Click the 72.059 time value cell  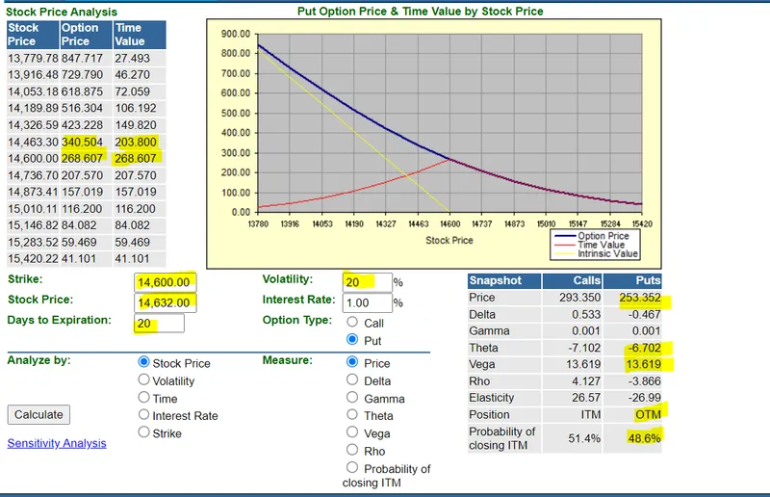click(140, 92)
